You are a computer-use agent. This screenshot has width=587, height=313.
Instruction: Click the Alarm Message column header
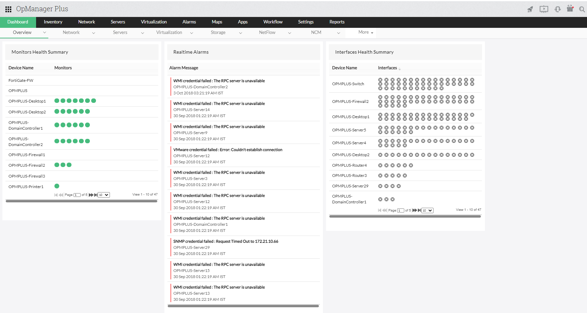point(184,68)
